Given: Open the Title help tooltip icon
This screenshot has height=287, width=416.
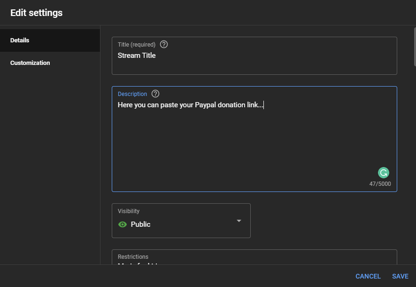Looking at the screenshot, I should [163, 44].
